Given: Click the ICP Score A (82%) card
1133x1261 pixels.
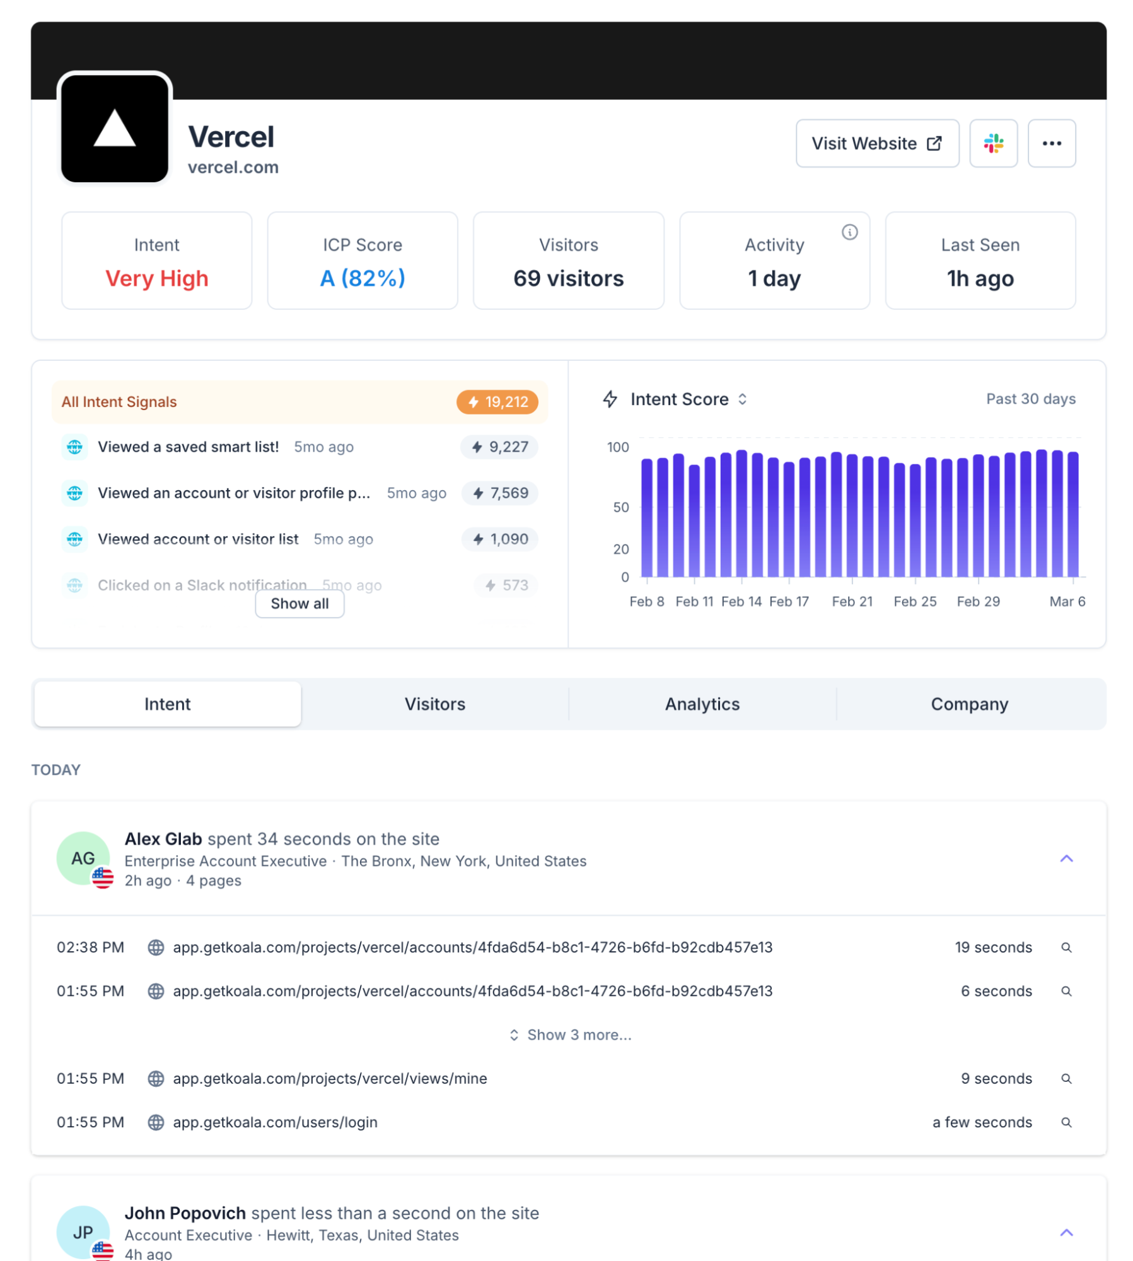Looking at the screenshot, I should (x=362, y=260).
